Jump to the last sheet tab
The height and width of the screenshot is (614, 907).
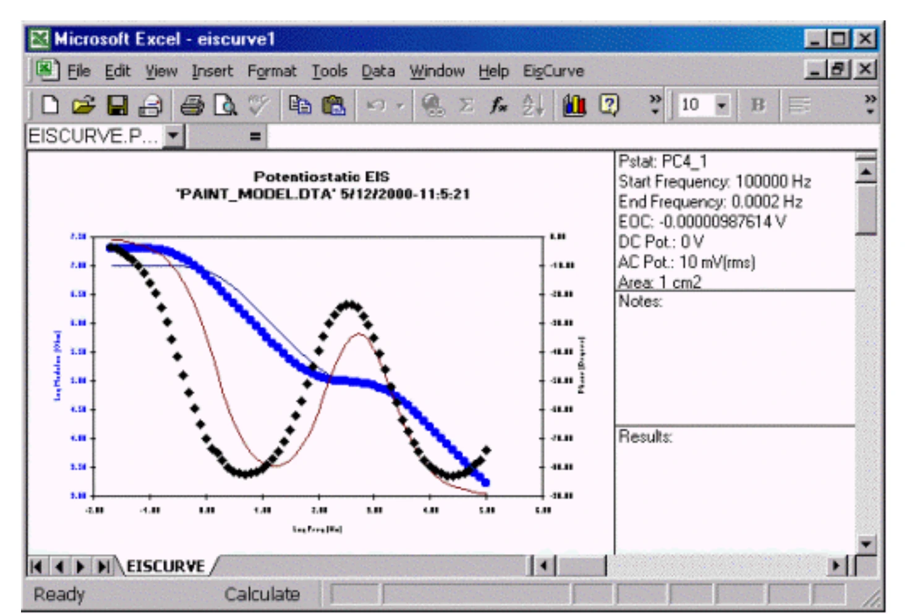click(103, 566)
